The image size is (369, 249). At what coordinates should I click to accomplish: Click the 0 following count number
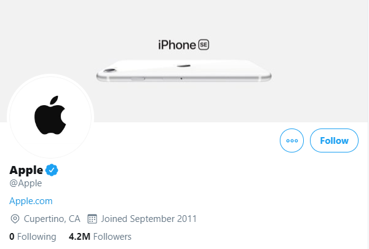click(x=12, y=237)
